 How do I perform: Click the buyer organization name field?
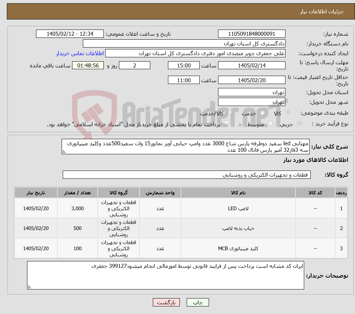pyautogui.click(x=184, y=44)
